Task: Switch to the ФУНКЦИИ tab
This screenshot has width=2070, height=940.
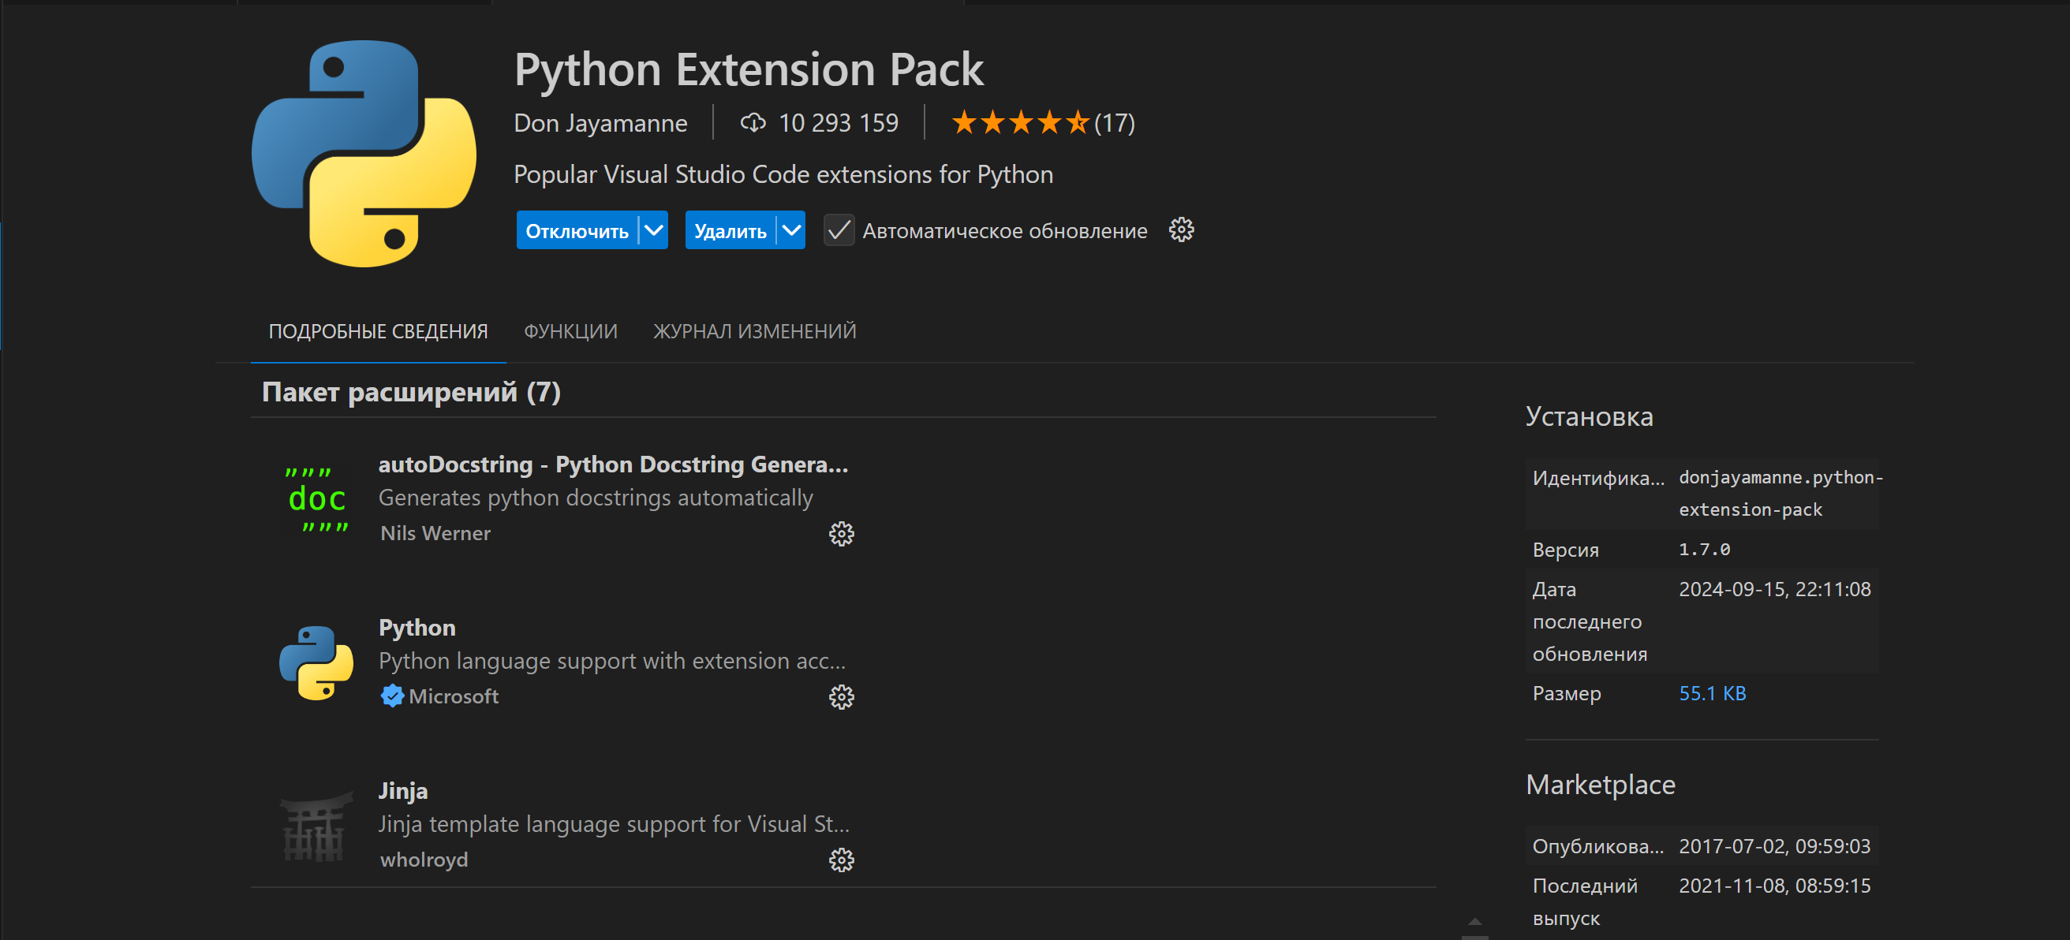Action: point(571,331)
